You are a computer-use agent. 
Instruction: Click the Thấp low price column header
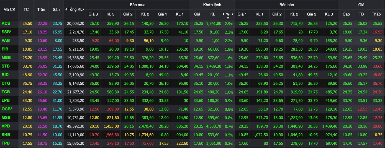[x=376, y=14]
